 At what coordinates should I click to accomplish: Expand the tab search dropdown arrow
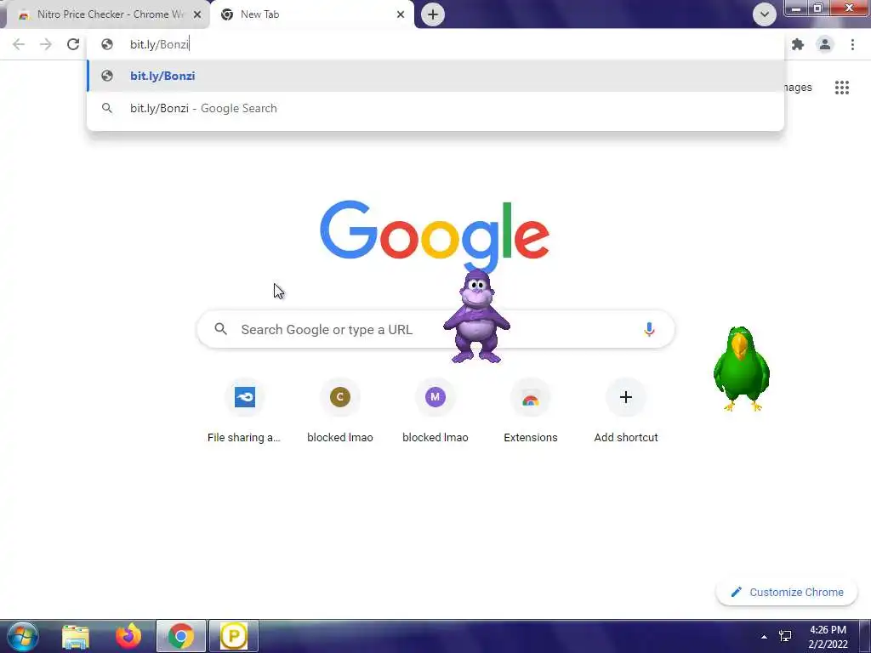point(765,14)
